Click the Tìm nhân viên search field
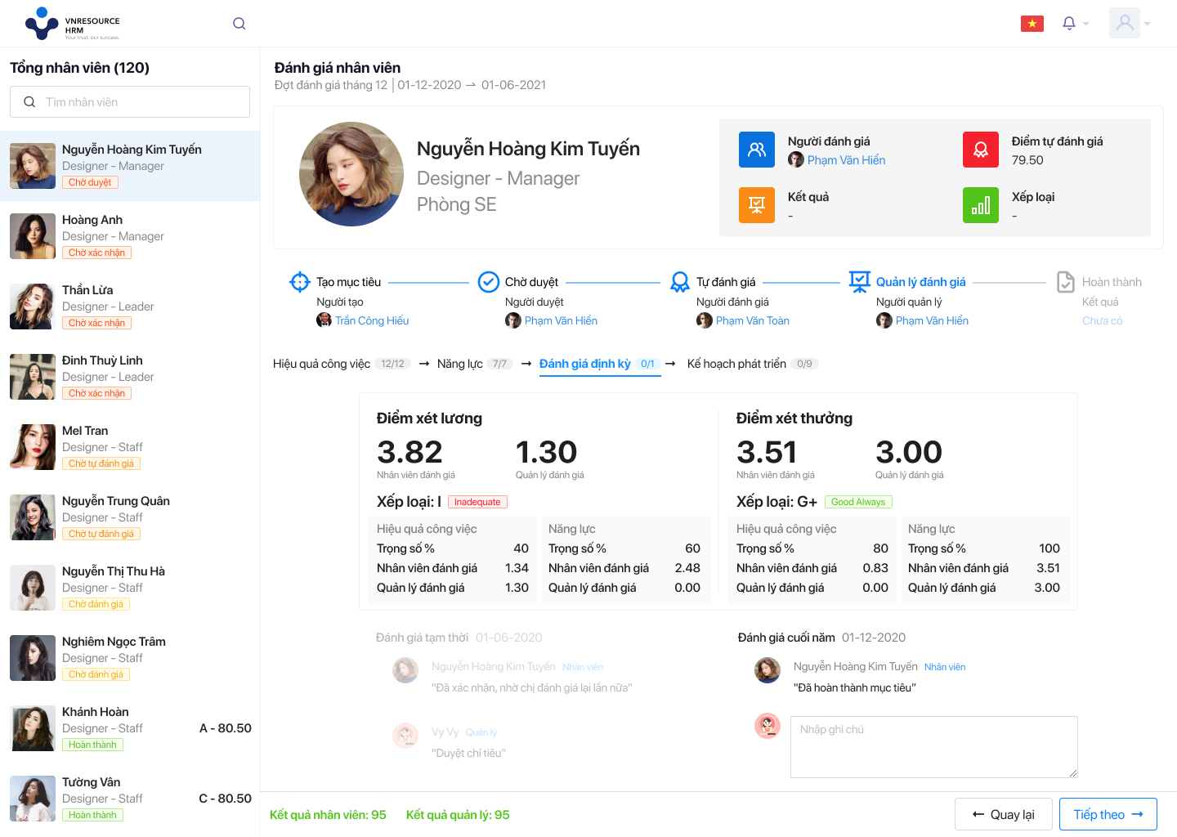This screenshot has height=837, width=1177. [131, 102]
